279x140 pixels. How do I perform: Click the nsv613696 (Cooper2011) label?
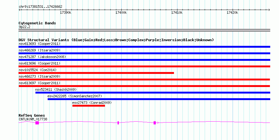click(x=39, y=63)
